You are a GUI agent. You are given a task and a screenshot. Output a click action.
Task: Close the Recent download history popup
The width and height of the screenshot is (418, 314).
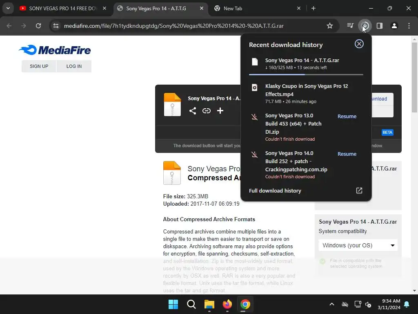[x=359, y=44]
